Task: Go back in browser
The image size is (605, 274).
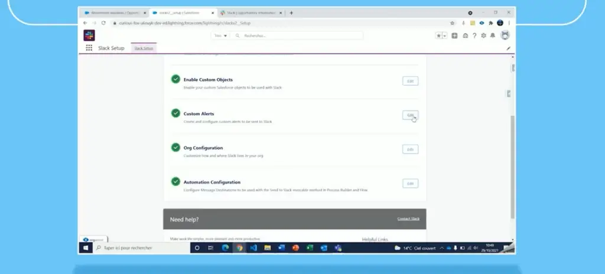Action: point(85,23)
